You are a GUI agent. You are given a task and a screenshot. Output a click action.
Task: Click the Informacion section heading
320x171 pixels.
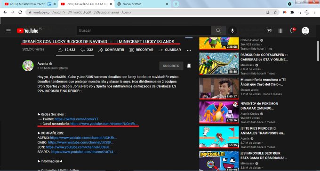50,161
